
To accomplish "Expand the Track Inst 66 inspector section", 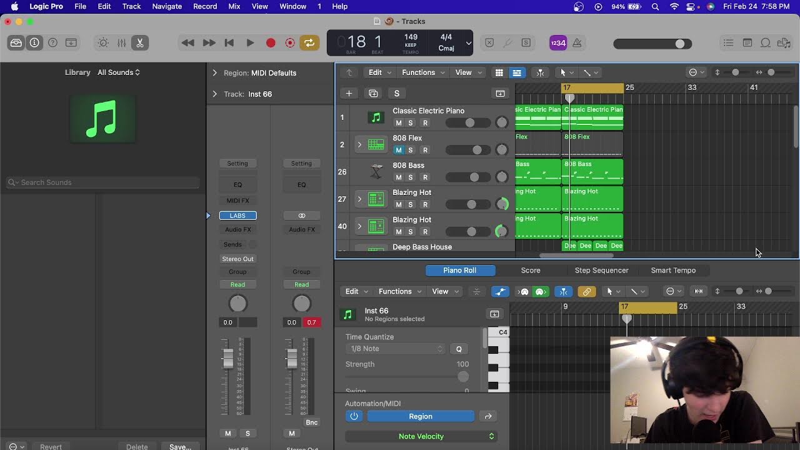I will click(215, 94).
